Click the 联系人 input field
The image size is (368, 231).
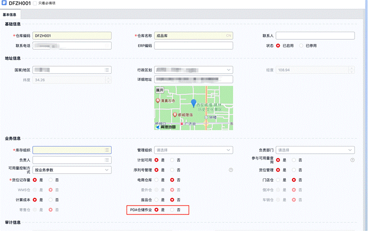[x=315, y=36]
